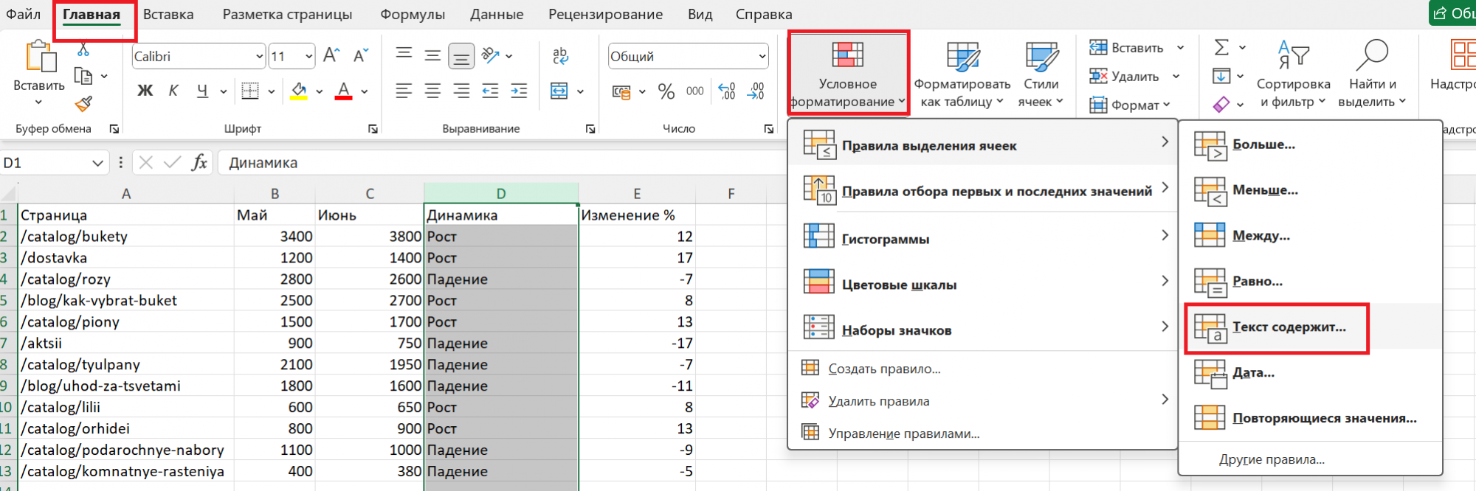Screen dimensions: 1476x491
Task: Click Удалить cells button in ribbon
Action: pos(1125,77)
